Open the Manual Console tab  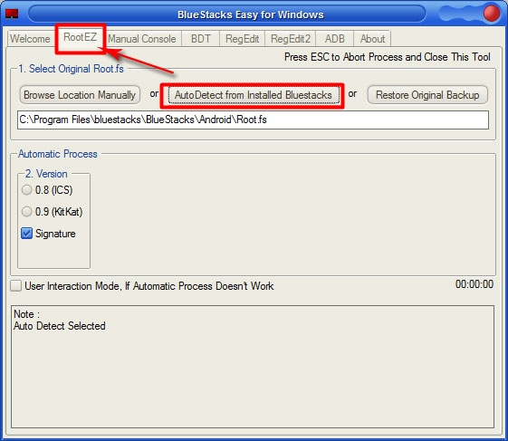[142, 39]
